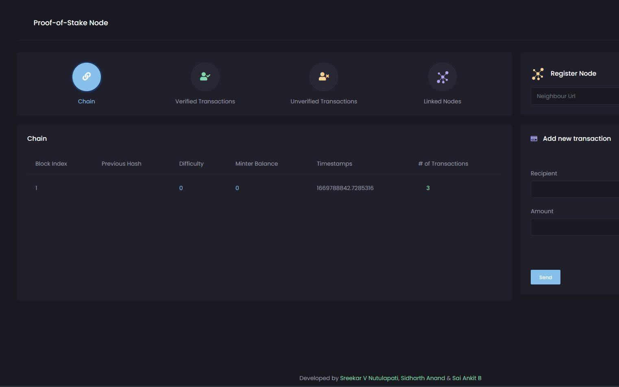Open the green Verified Transactions user-check icon
The height and width of the screenshot is (387, 619).
tap(205, 77)
